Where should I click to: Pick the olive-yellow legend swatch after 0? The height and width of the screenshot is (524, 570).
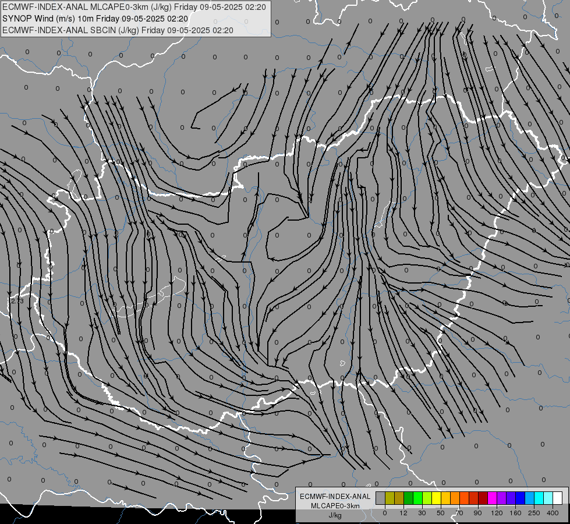click(390, 498)
